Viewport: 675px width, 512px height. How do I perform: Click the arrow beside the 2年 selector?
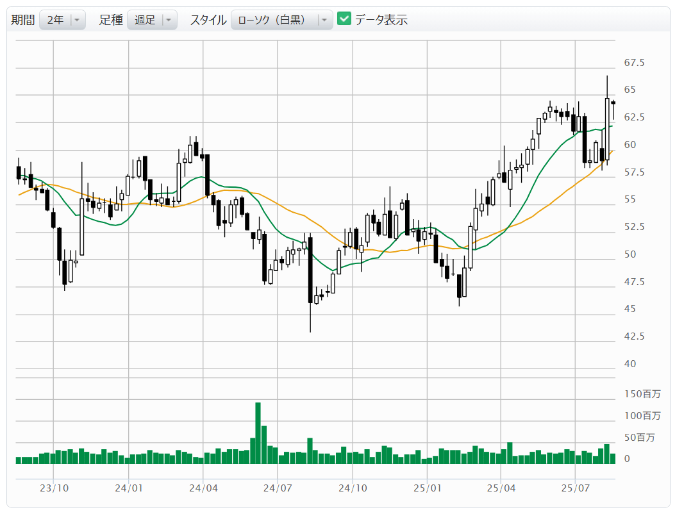point(77,20)
